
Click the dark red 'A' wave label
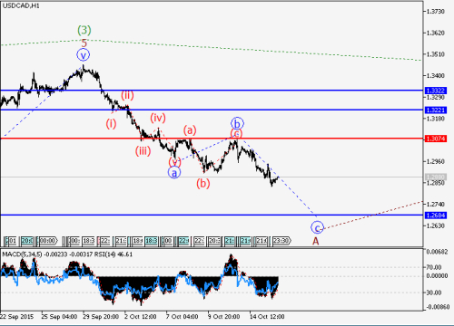(316, 241)
